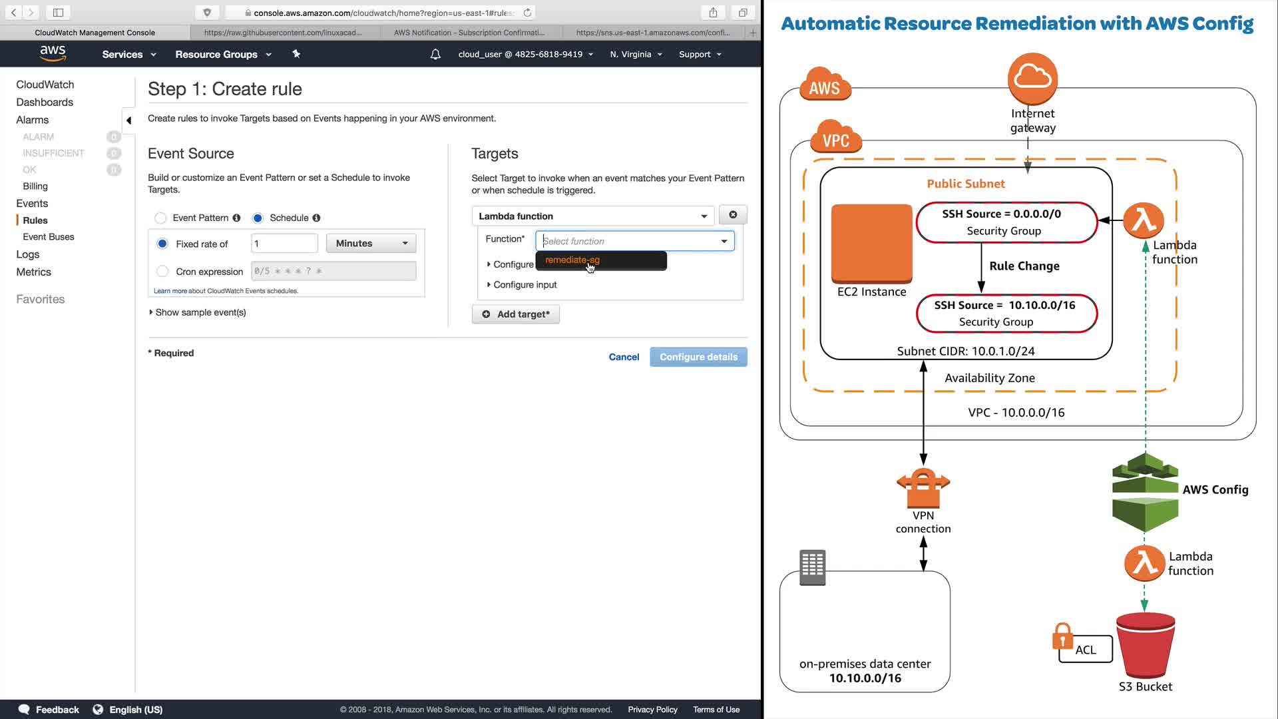
Task: Expand the Configure input section
Action: [525, 284]
